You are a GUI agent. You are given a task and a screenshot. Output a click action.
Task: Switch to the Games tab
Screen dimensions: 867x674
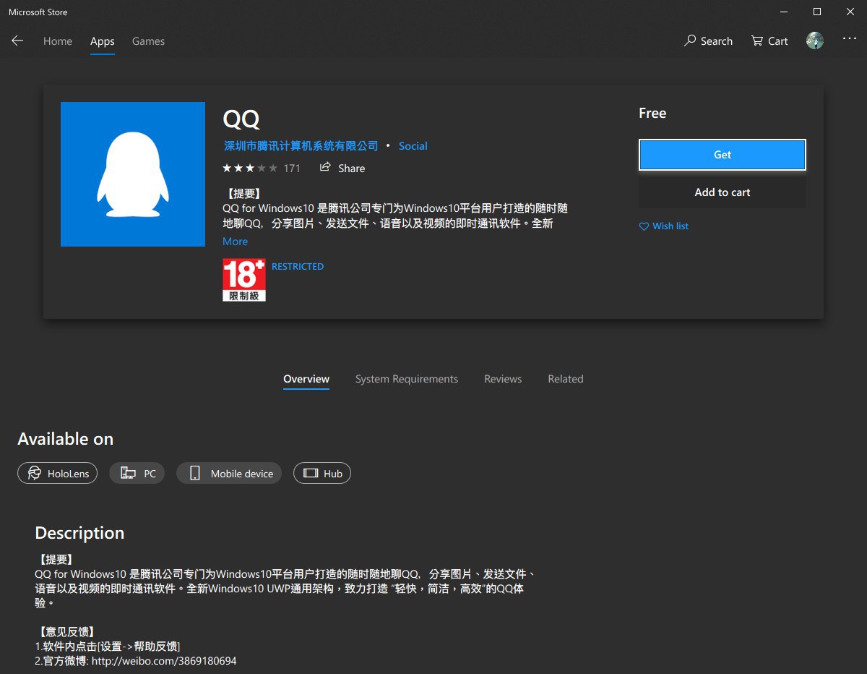pyautogui.click(x=148, y=41)
